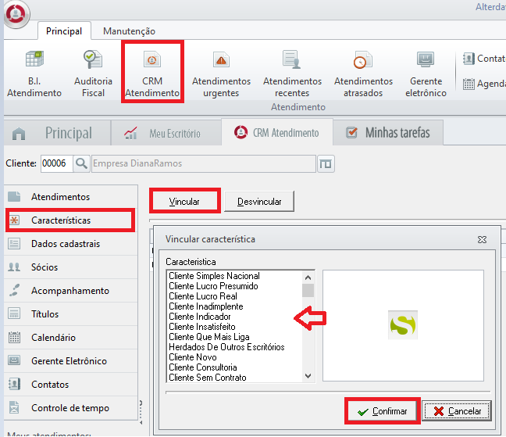
Task: Show Atendimentos atrasados
Action: [x=363, y=73]
